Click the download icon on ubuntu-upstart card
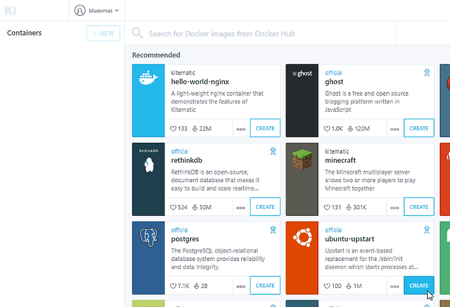Screen dimensions: 450x307 point(349,286)
